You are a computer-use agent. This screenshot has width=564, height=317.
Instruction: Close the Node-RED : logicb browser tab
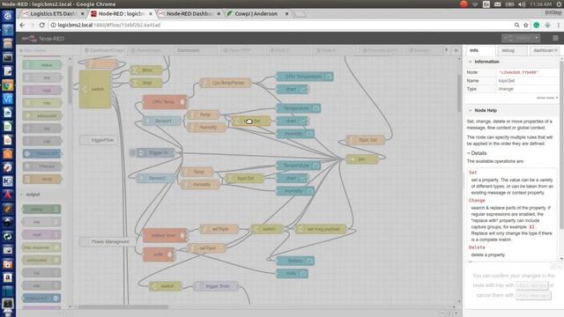point(151,14)
